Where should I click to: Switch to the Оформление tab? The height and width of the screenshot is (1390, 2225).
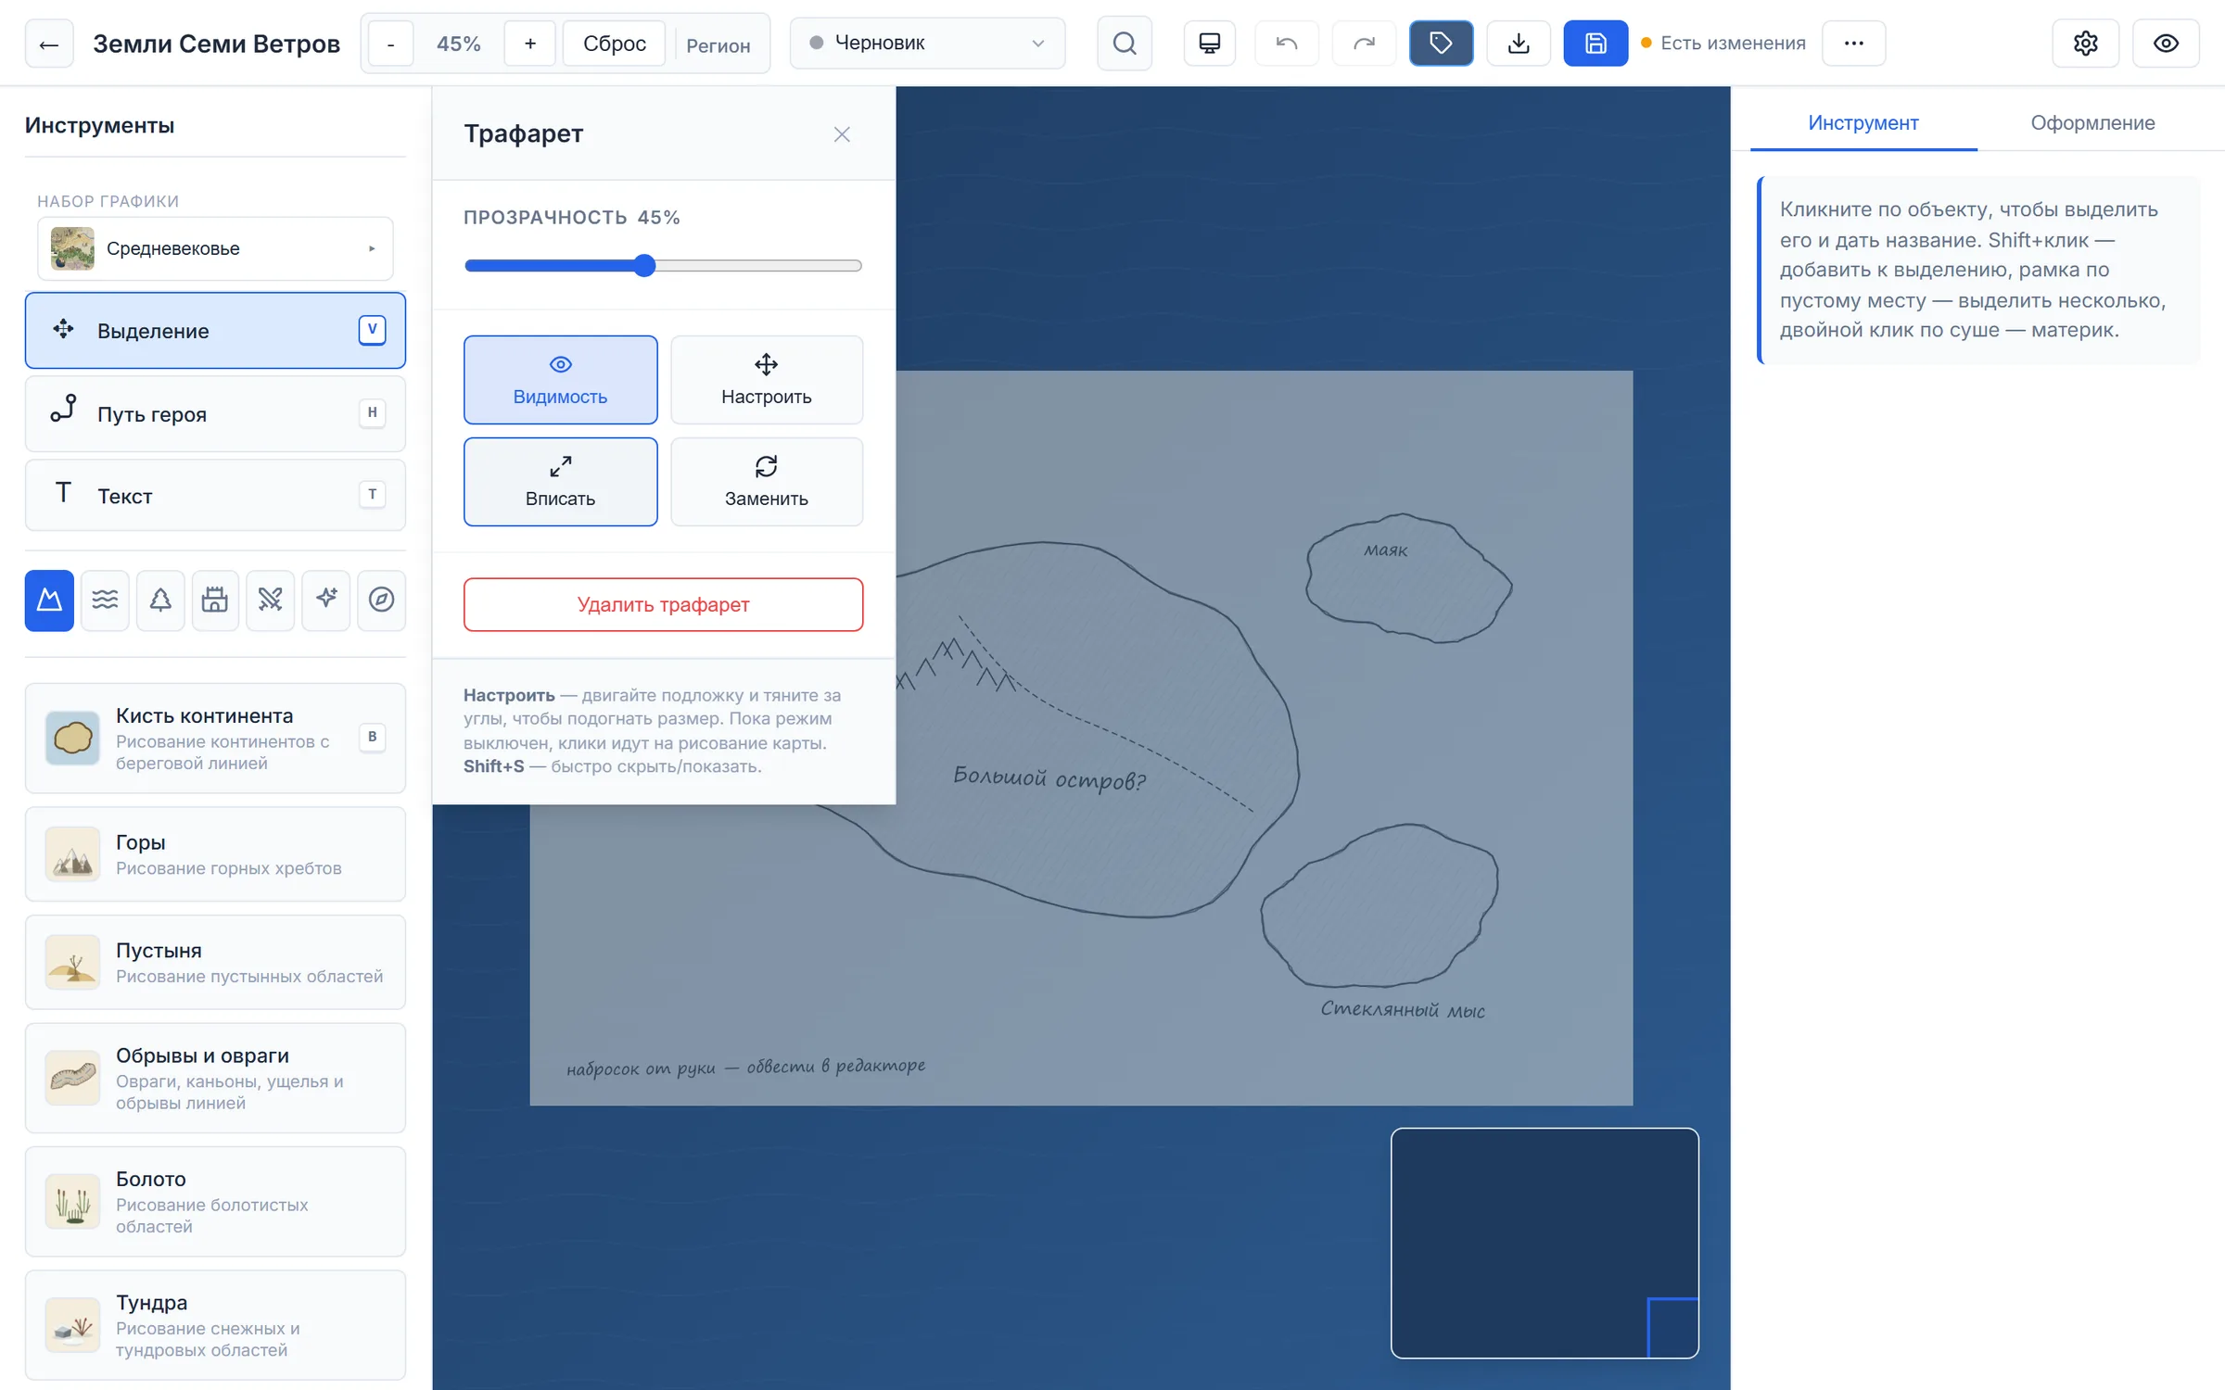pos(2092,122)
